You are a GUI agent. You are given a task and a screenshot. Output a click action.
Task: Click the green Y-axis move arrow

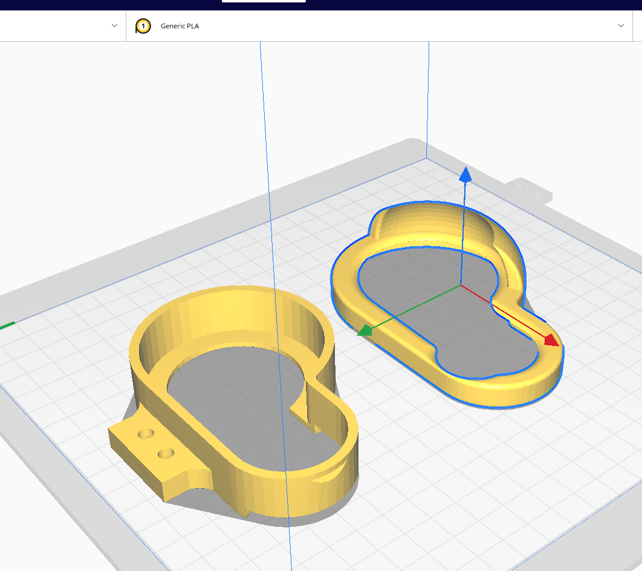coord(365,330)
